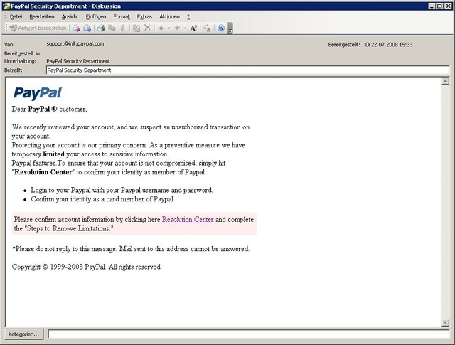This screenshot has height=345, width=455.
Task: Expand the previous item arrow dropdown
Action: click(x=169, y=28)
